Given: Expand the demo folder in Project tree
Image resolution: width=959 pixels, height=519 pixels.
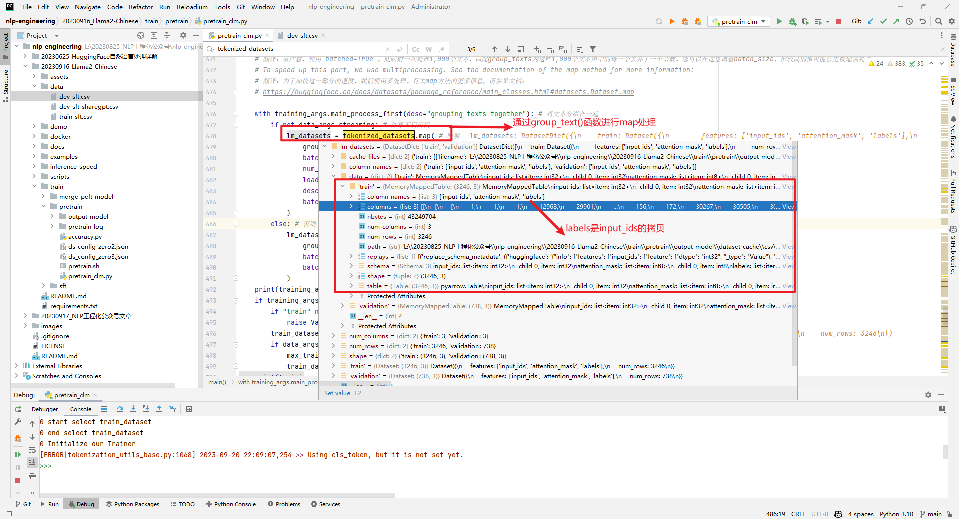Looking at the screenshot, I should pos(34,127).
